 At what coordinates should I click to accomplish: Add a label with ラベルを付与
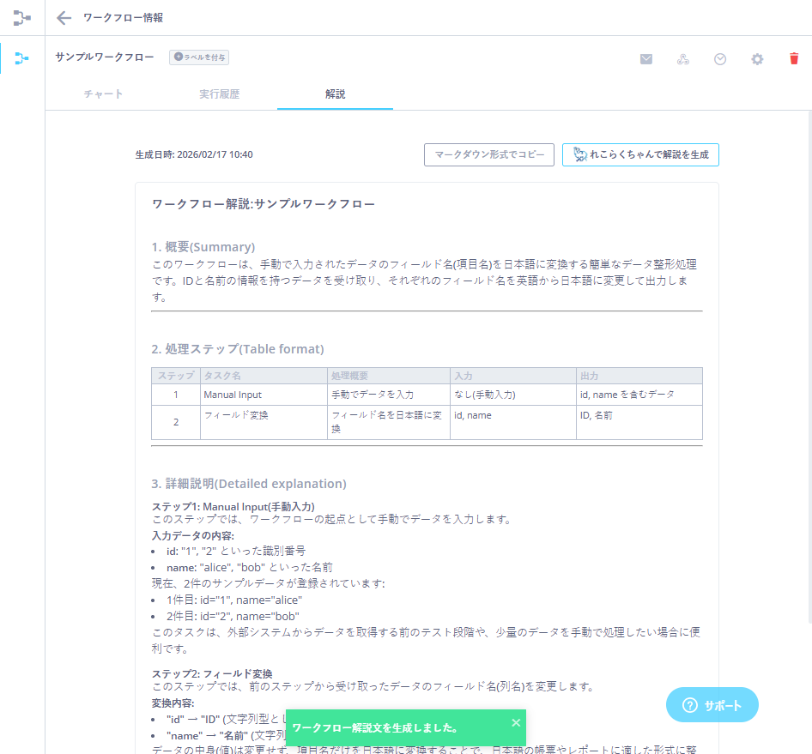coord(199,57)
